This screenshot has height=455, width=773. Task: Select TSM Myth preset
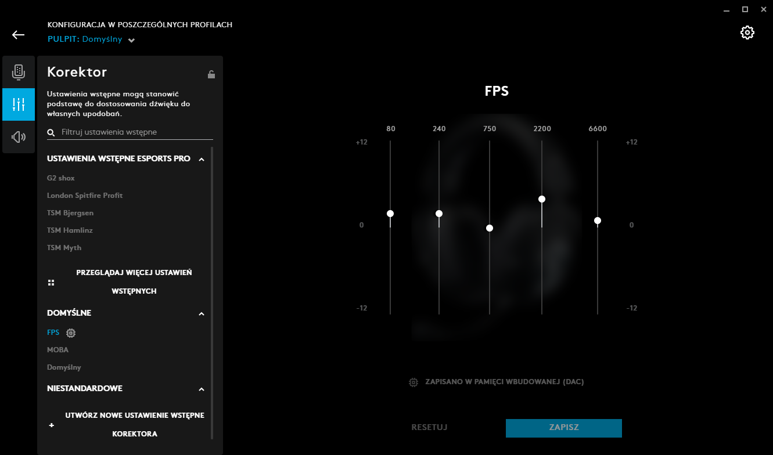pos(64,248)
